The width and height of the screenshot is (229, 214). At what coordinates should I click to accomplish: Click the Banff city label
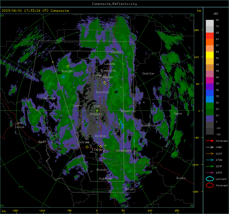coord(42,142)
